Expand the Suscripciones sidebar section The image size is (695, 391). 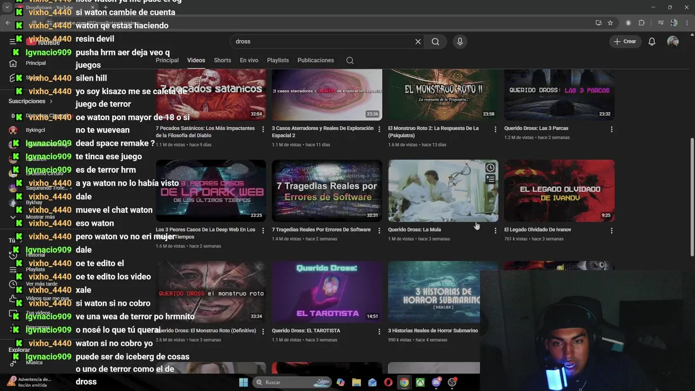[30, 101]
